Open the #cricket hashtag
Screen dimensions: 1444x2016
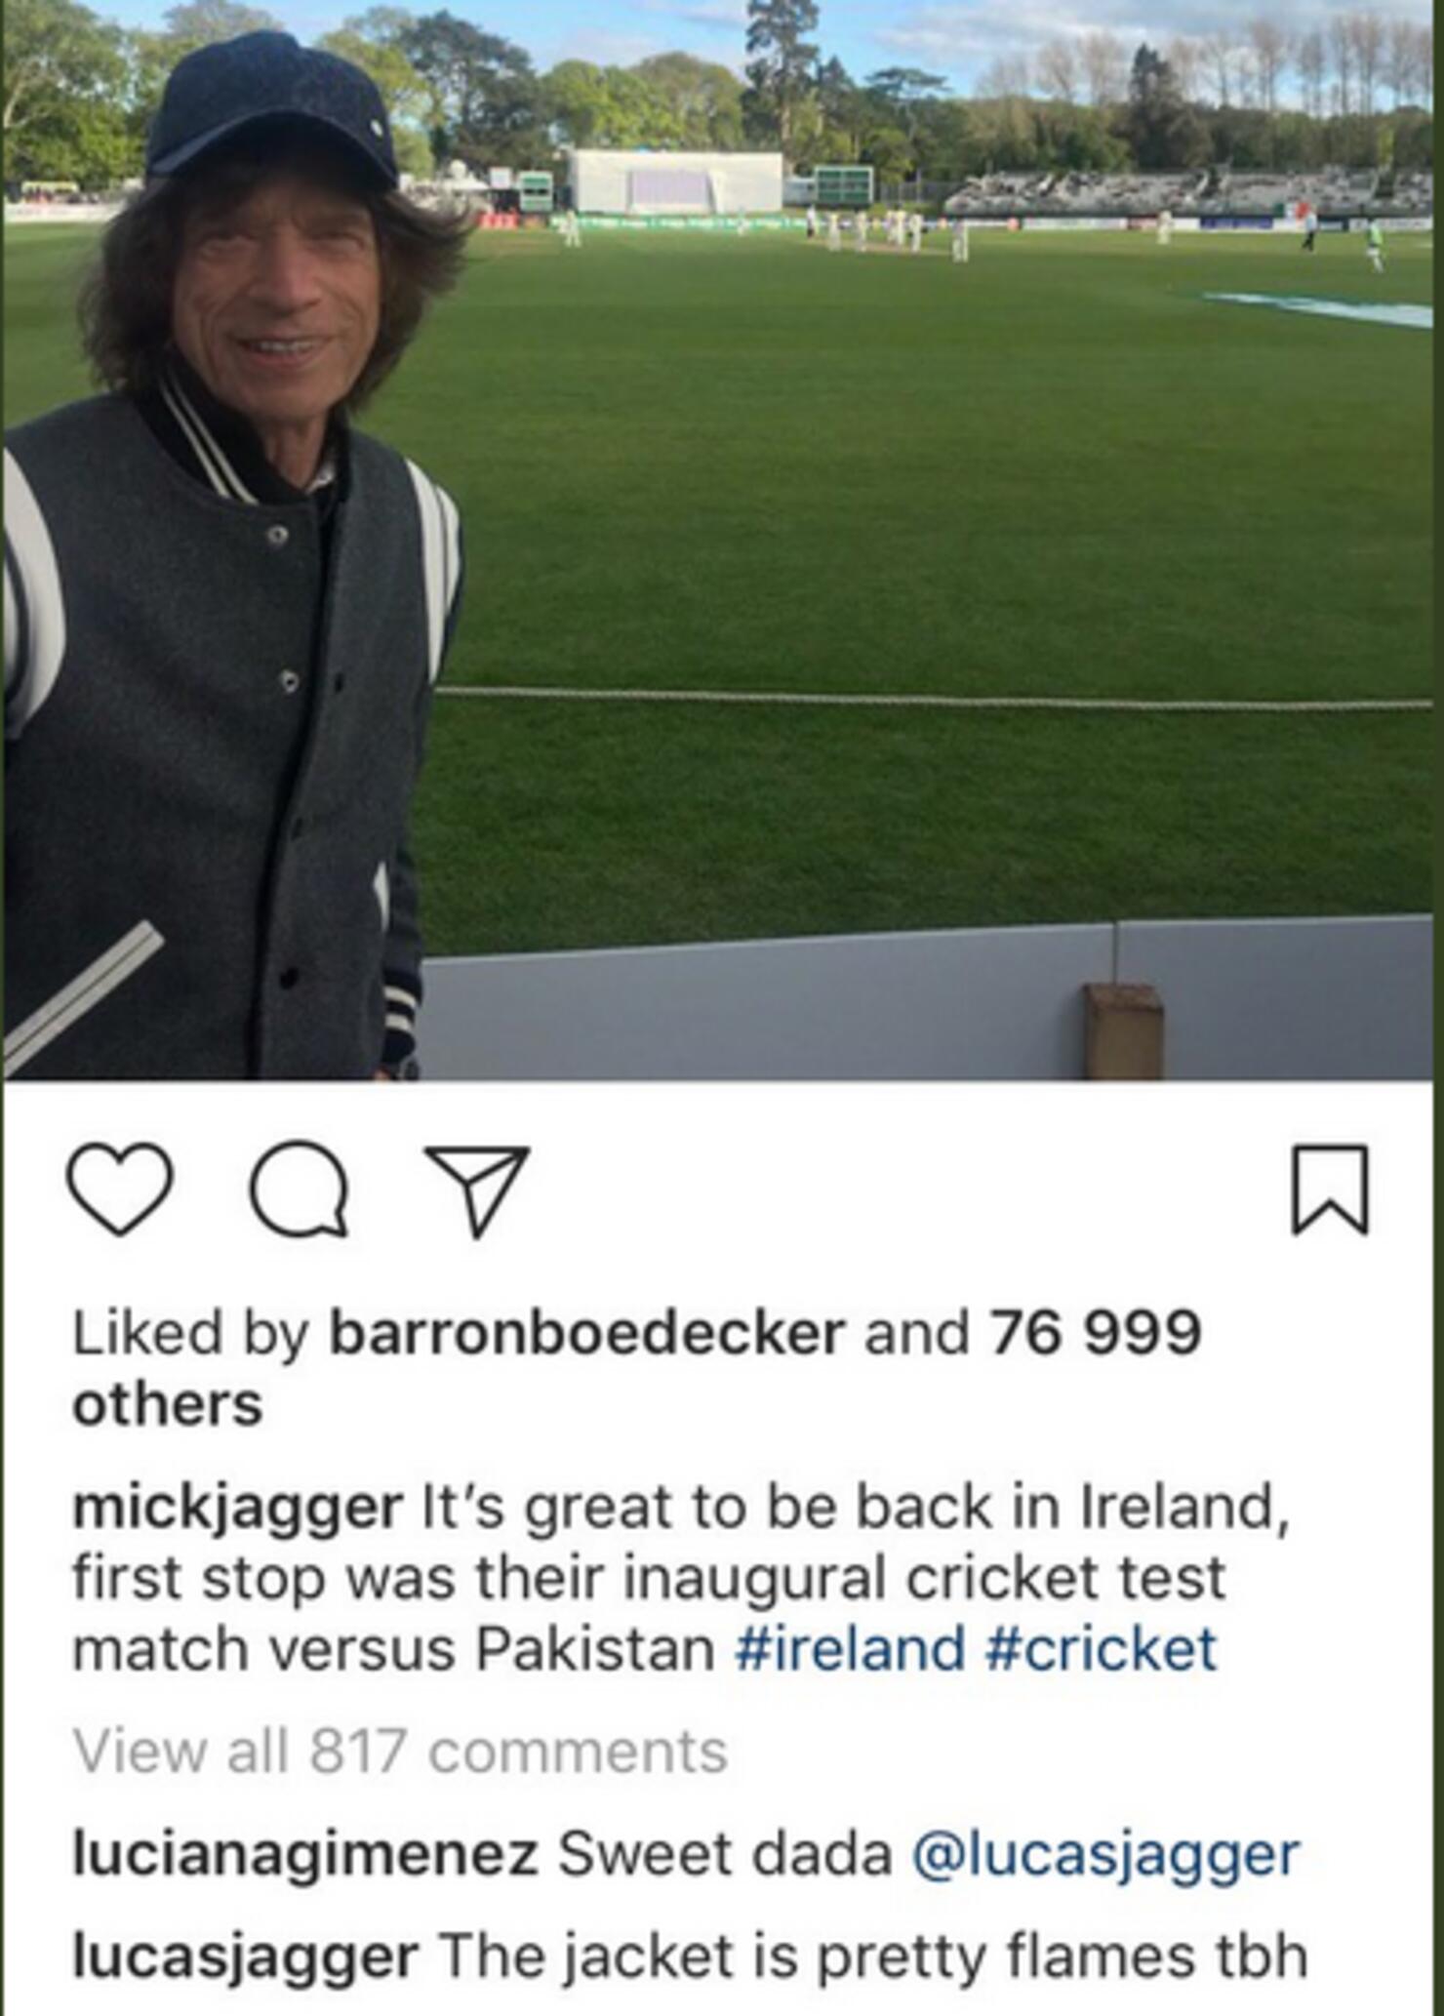point(1102,1649)
